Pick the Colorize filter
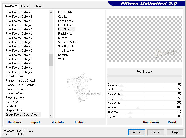186x138 pixels. pos(63,17)
